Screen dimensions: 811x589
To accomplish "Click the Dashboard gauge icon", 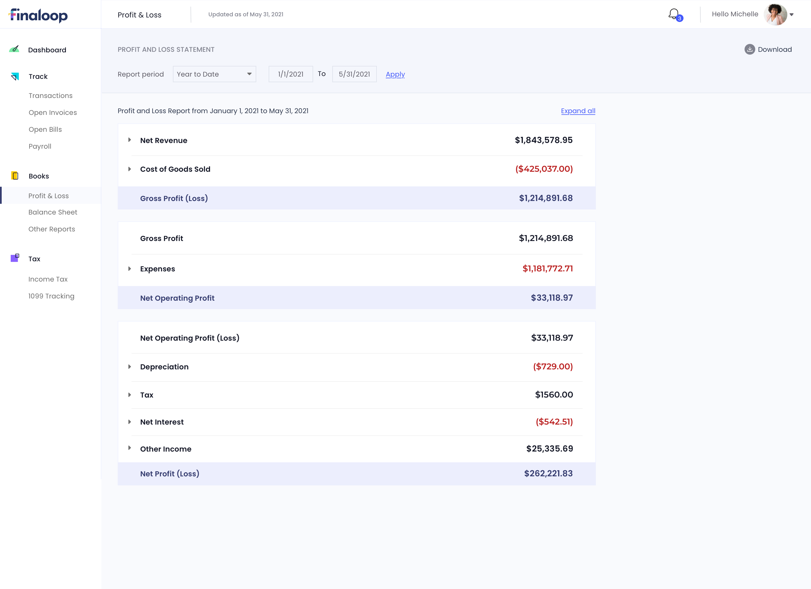I will point(14,49).
